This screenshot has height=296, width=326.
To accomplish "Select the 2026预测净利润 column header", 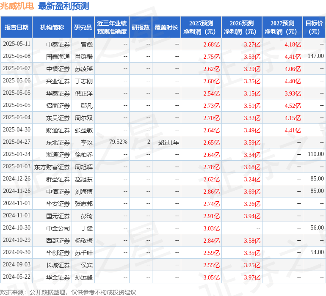I will click(x=242, y=27).
